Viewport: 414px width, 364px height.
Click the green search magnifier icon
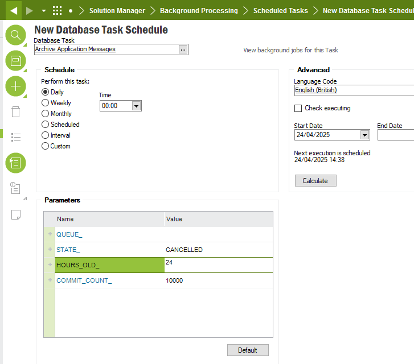tap(15, 35)
